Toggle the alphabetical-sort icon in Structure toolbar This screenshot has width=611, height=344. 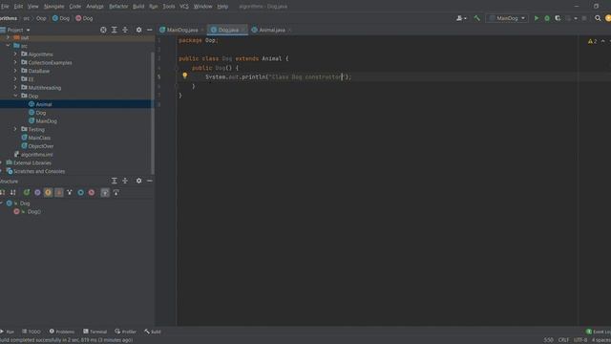point(12,192)
